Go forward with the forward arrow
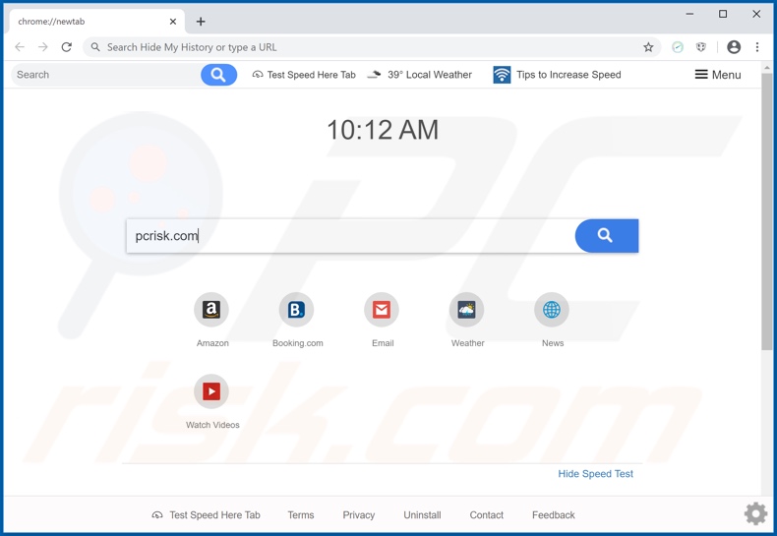Image resolution: width=777 pixels, height=536 pixels. (43, 47)
